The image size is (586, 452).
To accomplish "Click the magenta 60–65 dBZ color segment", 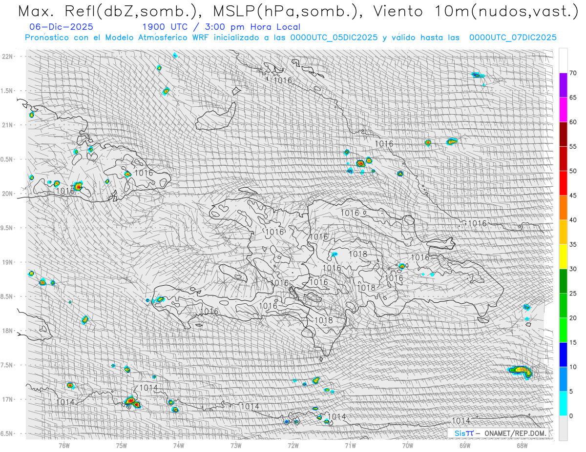I will (563, 110).
